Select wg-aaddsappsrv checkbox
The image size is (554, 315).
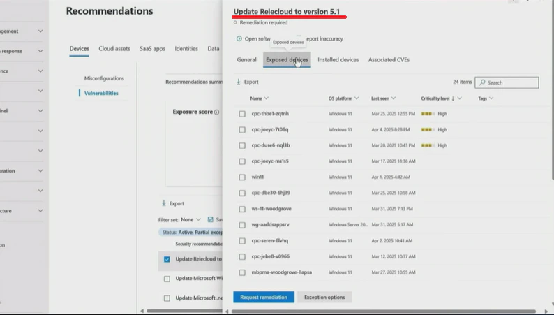(x=242, y=225)
